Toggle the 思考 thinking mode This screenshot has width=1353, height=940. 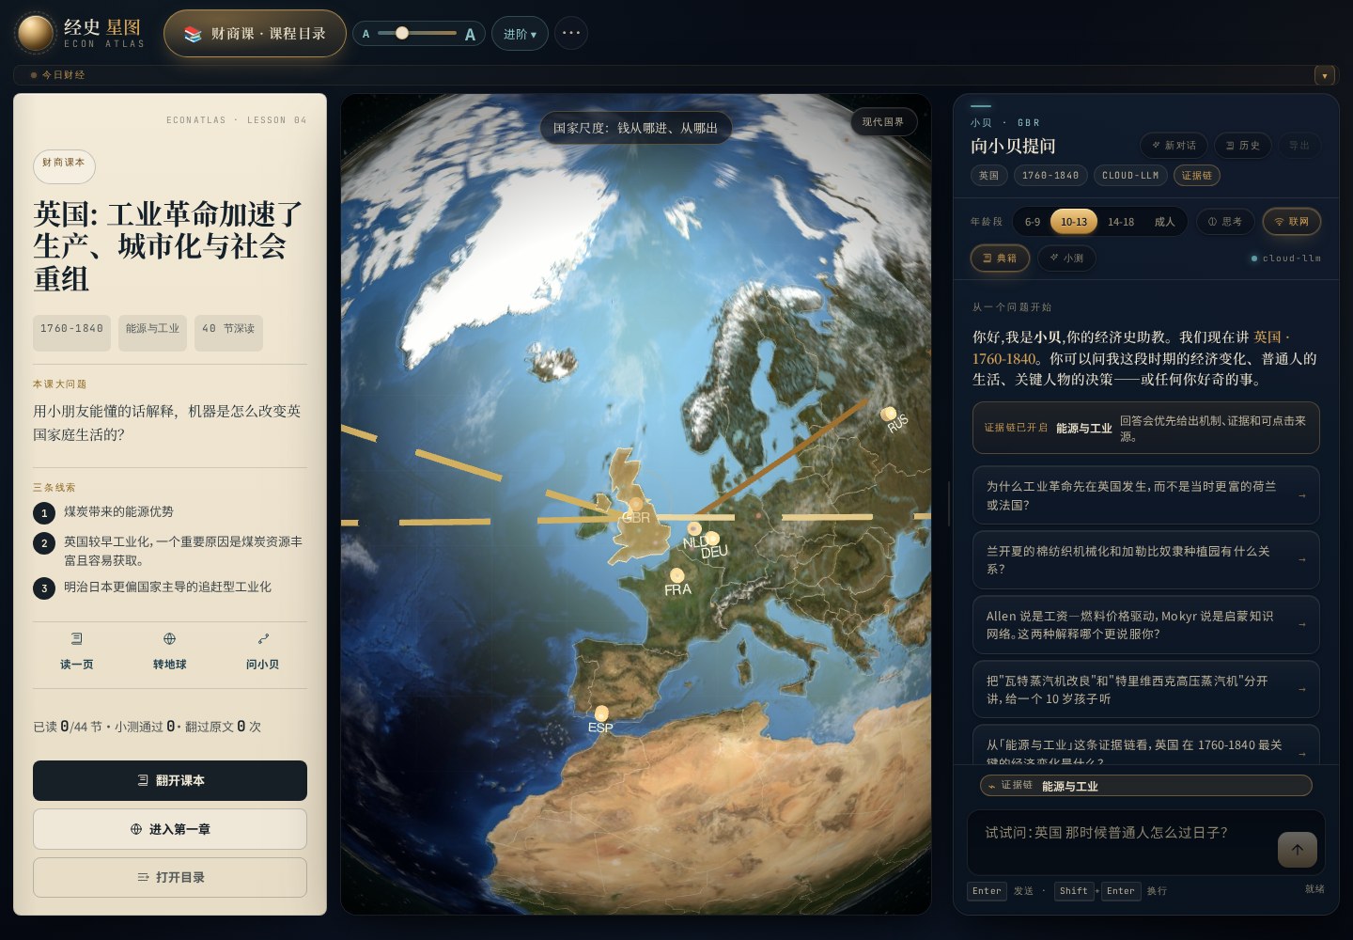tap(1225, 222)
